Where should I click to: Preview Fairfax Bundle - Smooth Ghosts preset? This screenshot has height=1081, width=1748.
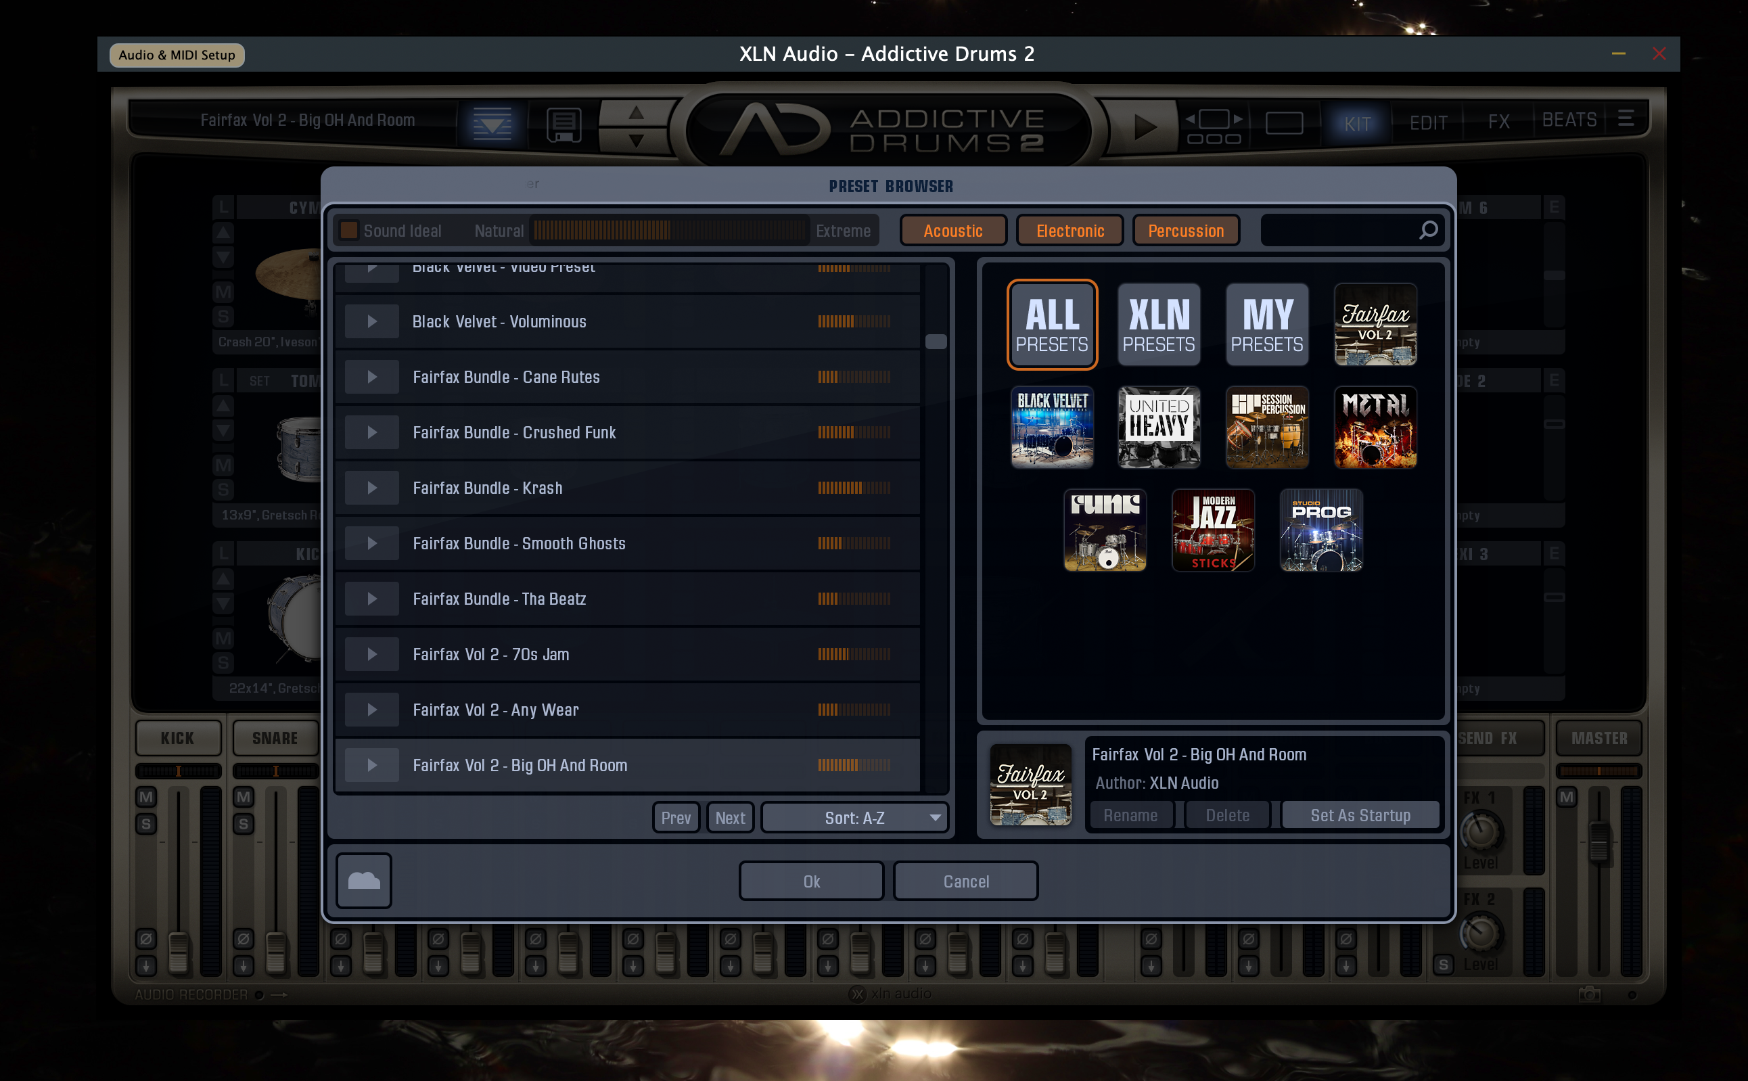point(371,543)
